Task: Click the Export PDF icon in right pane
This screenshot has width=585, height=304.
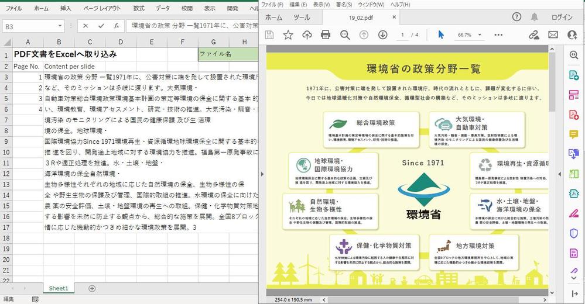Action: [574, 75]
